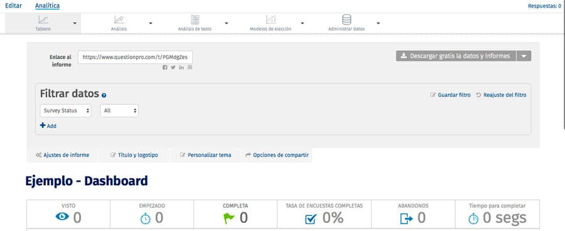Click the checkbox icon under completion rate
Image resolution: width=565 pixels, height=231 pixels.
tap(311, 218)
